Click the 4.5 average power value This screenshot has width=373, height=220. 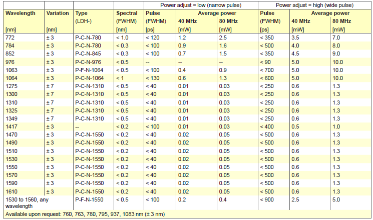pos(295,53)
